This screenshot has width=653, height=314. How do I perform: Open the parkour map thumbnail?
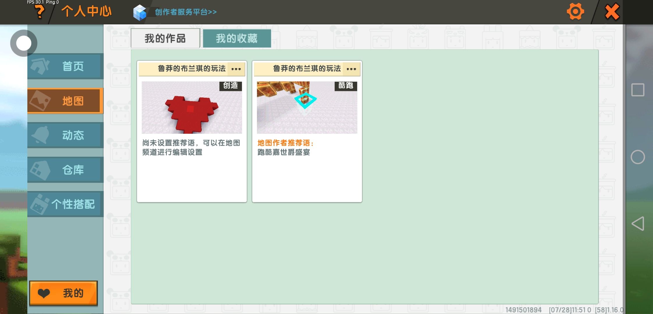(x=307, y=108)
